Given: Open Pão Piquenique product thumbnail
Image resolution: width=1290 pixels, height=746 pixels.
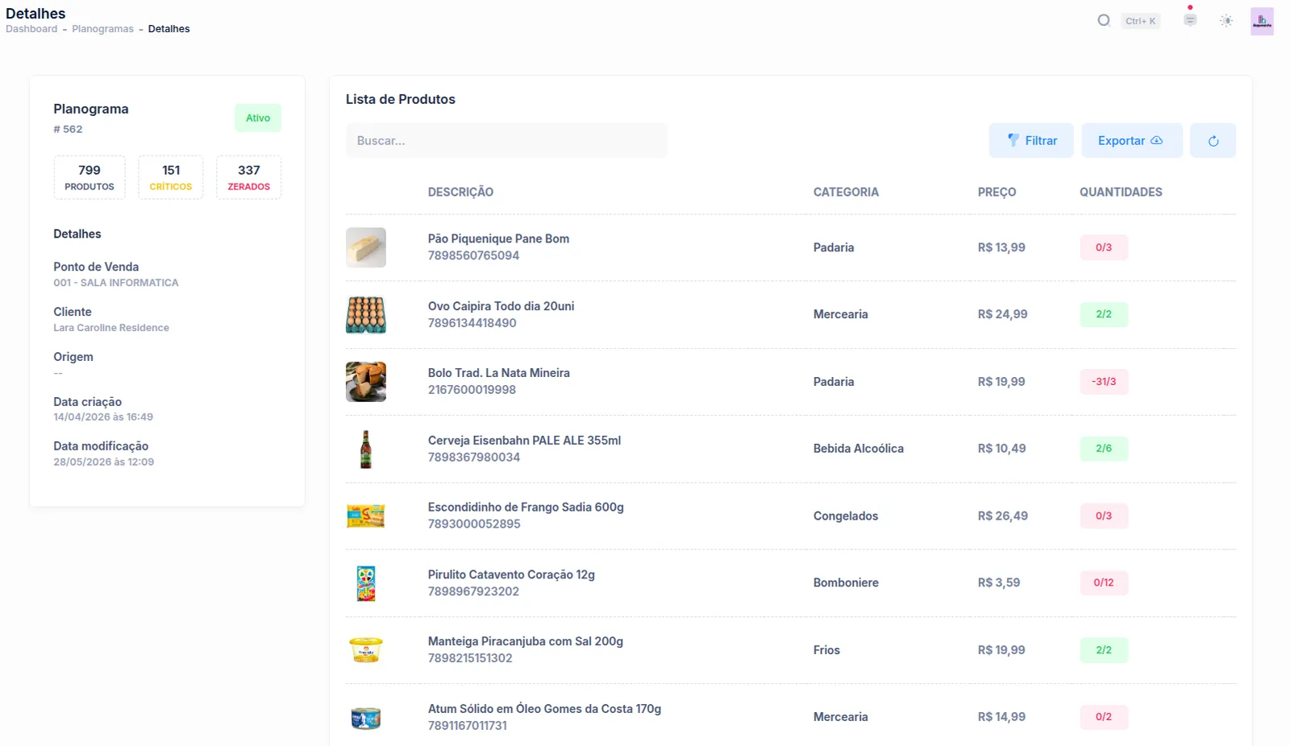Looking at the screenshot, I should pos(366,247).
